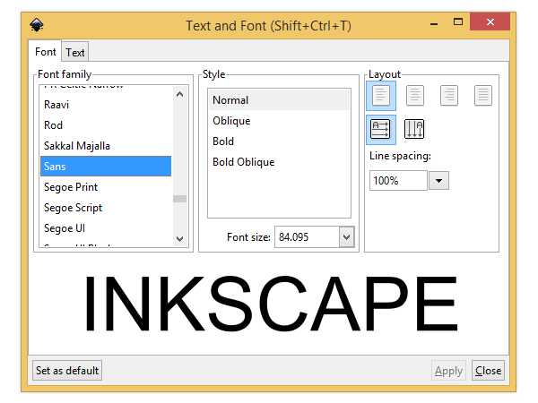Image resolution: width=538 pixels, height=403 pixels.
Task: Click the Close button at bottom
Action: pos(488,371)
